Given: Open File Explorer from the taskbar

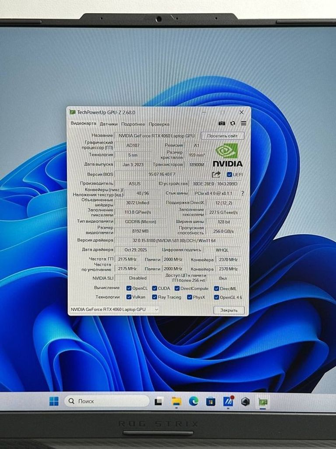Looking at the screenshot, I should 176,401.
